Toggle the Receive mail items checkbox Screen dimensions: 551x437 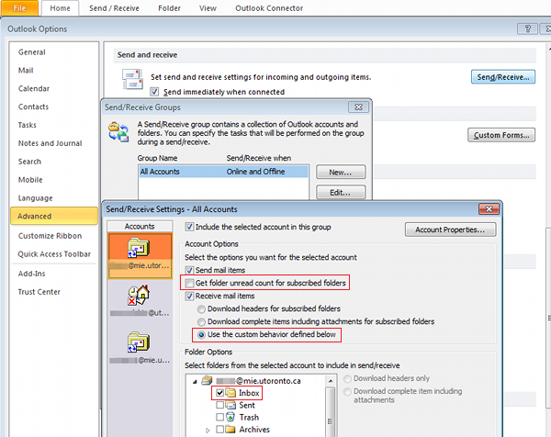(189, 296)
